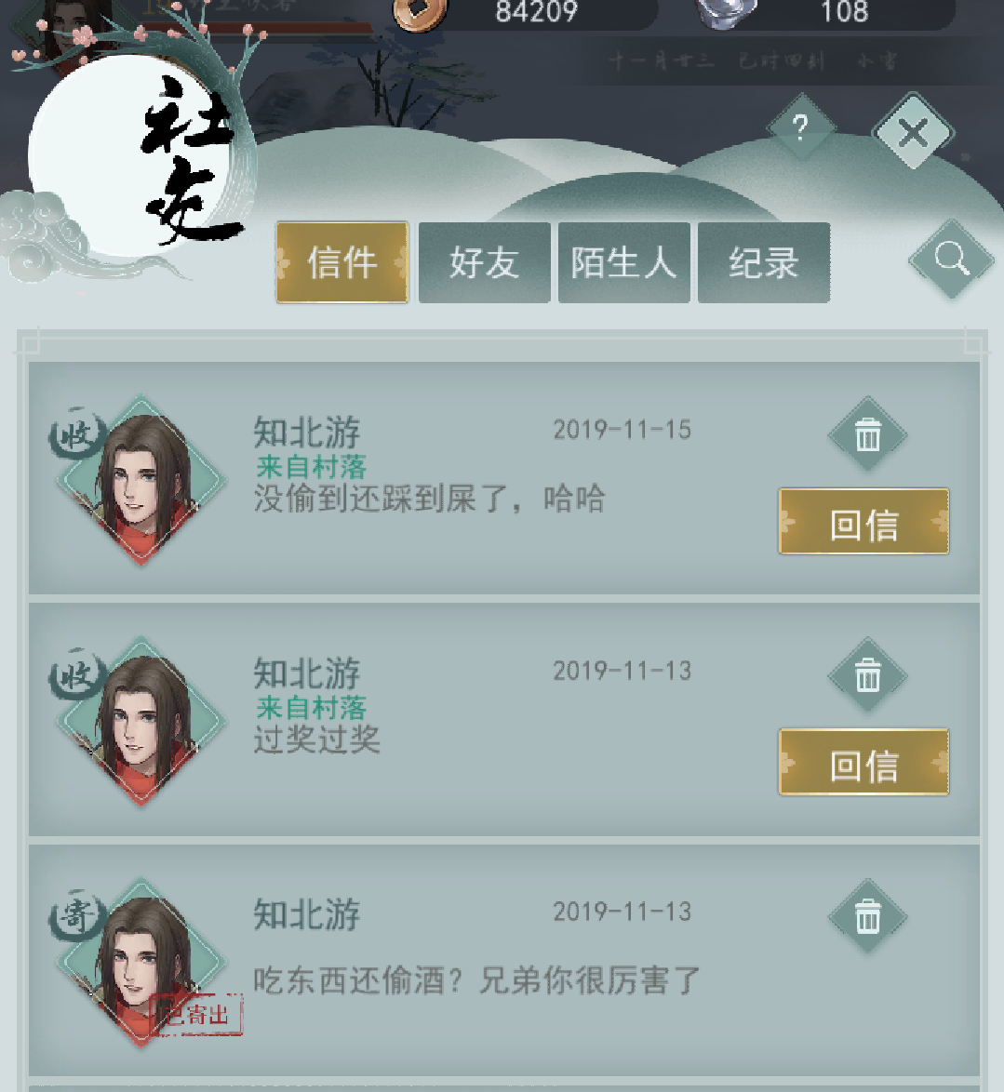Open the message 吃东西还偷酒
This screenshot has height=1092, width=1004.
coord(476,980)
